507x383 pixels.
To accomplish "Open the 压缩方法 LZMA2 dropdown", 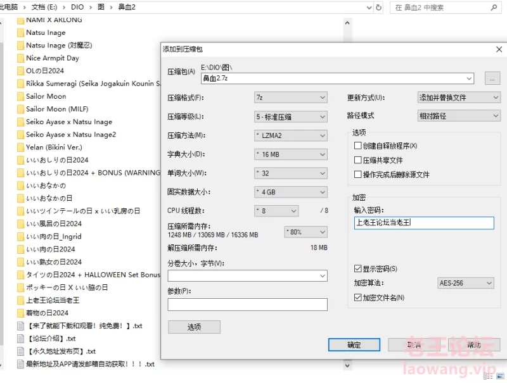I will (x=291, y=135).
